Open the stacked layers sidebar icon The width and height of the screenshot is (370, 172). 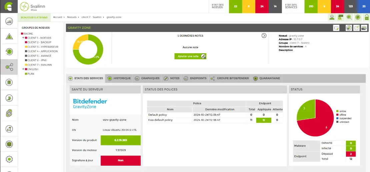click(x=9, y=144)
